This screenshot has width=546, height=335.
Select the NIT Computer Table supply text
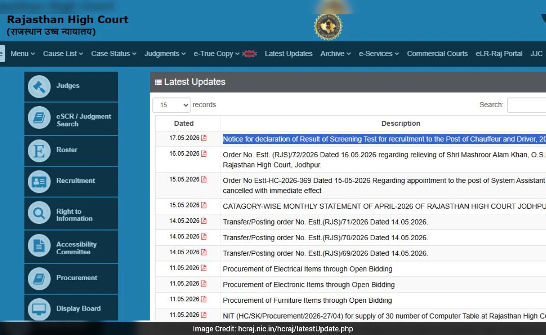pos(384,316)
